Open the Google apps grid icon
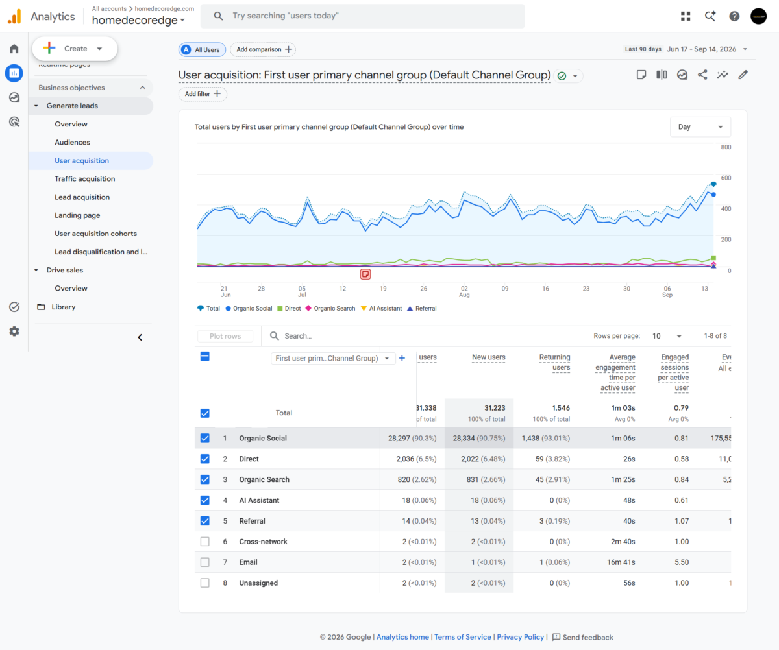The image size is (779, 650). coord(686,16)
